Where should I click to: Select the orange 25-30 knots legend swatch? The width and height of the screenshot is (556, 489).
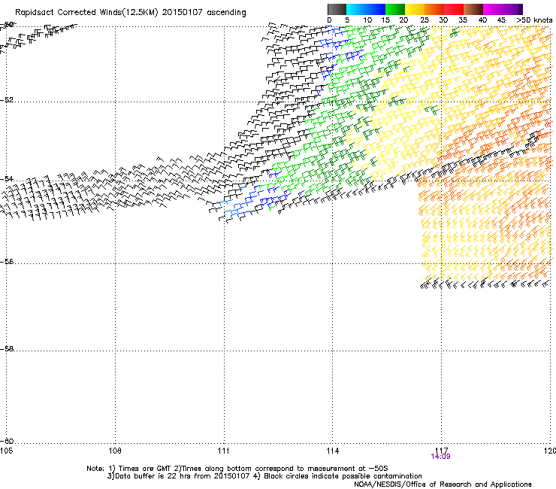[x=434, y=9]
